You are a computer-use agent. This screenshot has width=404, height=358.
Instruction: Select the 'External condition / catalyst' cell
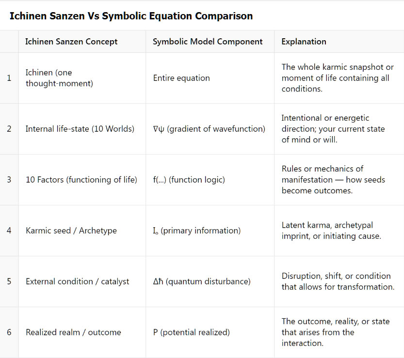(x=78, y=281)
